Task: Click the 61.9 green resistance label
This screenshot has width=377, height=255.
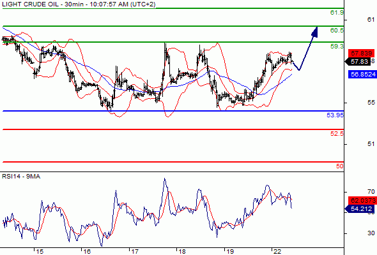Action: pos(337,13)
